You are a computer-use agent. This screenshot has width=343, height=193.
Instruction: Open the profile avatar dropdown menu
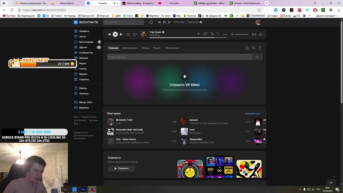point(260,22)
